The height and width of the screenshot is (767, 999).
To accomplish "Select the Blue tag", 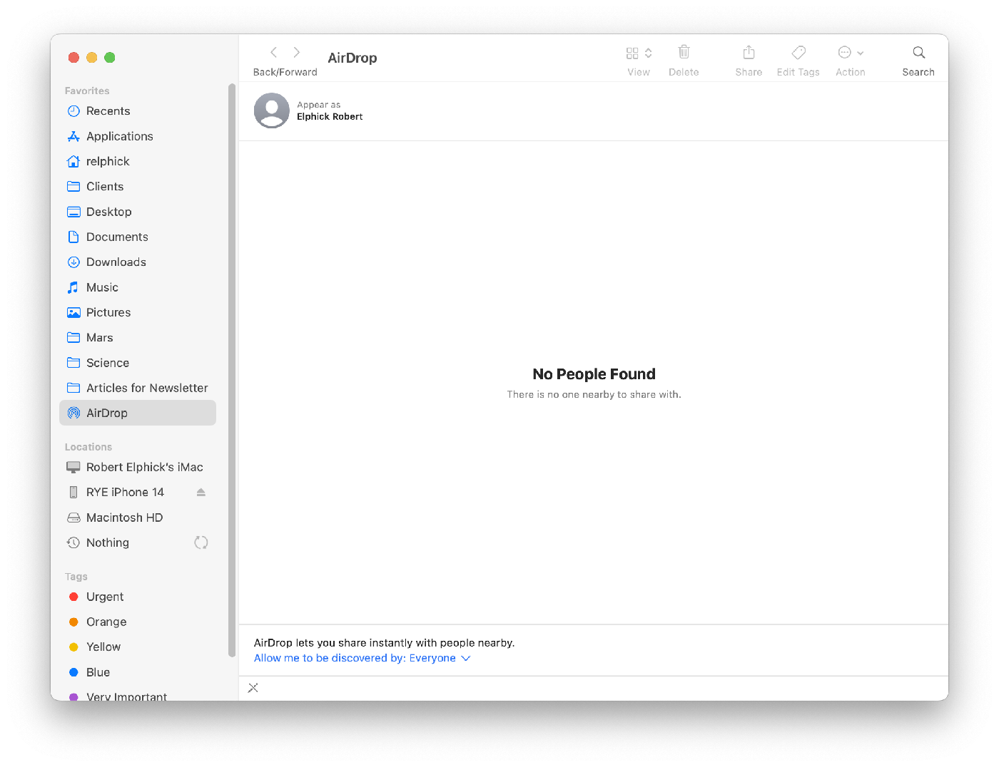I will click(138, 672).
